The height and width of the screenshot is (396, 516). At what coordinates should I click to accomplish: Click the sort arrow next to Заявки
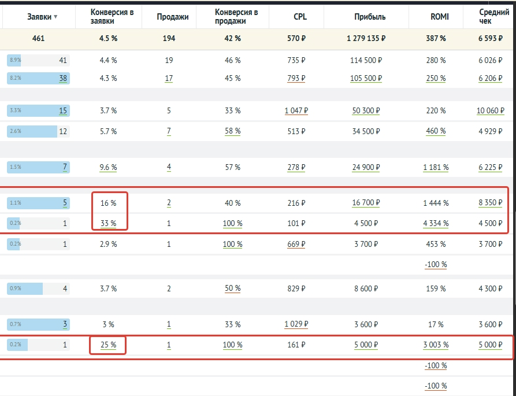coord(55,17)
